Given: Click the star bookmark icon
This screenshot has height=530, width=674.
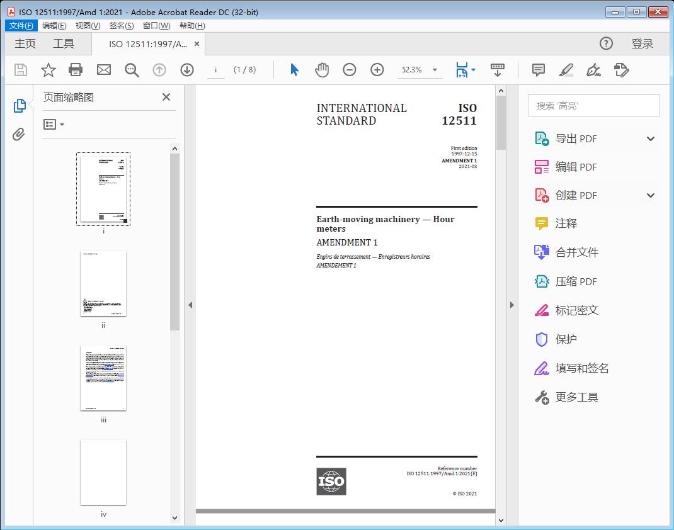Looking at the screenshot, I should pos(48,70).
